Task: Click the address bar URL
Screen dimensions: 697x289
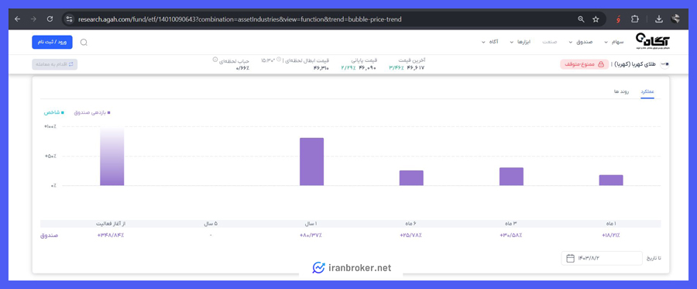Action: coord(239,19)
